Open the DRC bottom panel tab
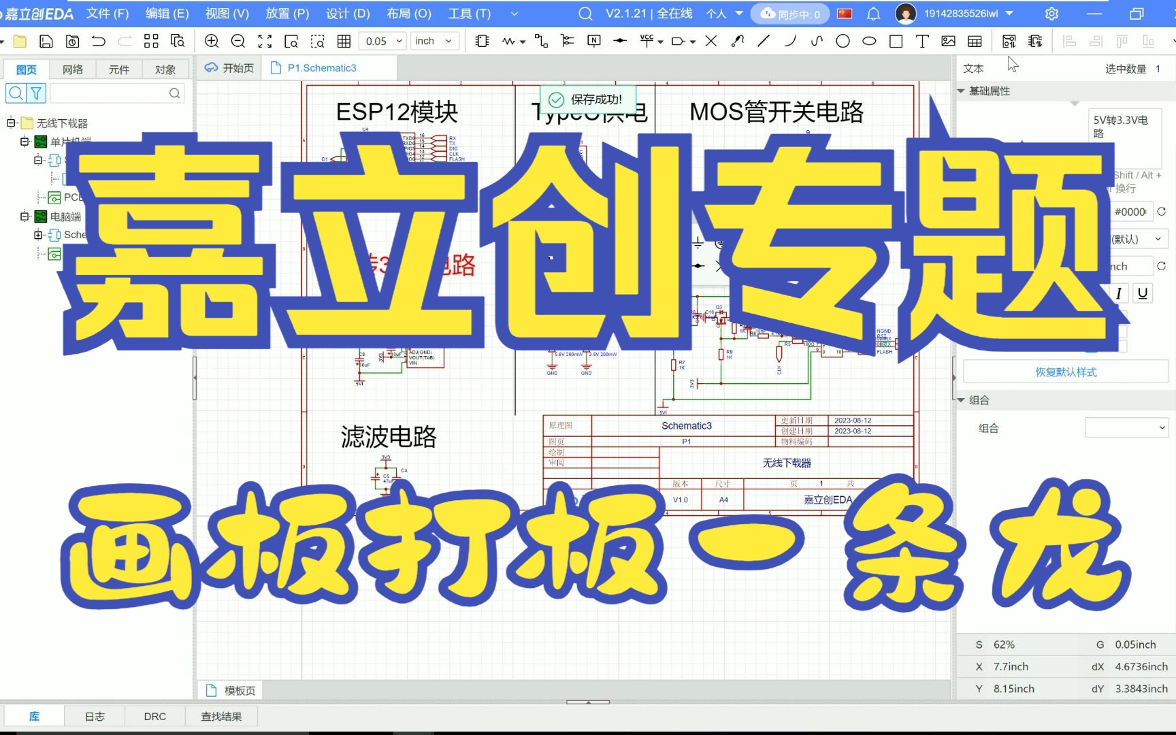Screen dimensions: 1176x735 (x=155, y=717)
